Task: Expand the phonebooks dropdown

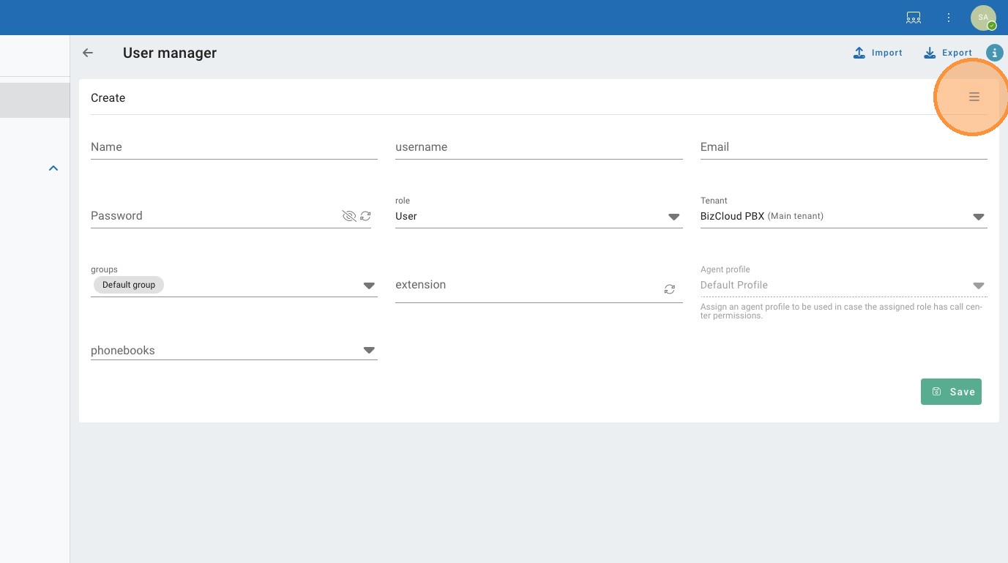Action: pos(369,351)
